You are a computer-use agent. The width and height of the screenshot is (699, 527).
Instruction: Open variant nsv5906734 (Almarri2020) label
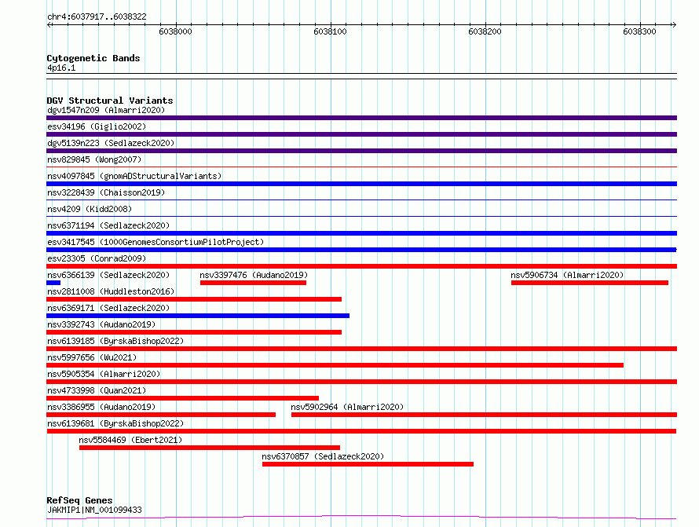[x=567, y=275]
